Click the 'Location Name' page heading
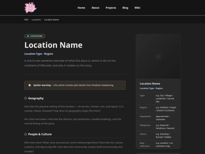The height and width of the screenshot is (154, 205). (54, 45)
